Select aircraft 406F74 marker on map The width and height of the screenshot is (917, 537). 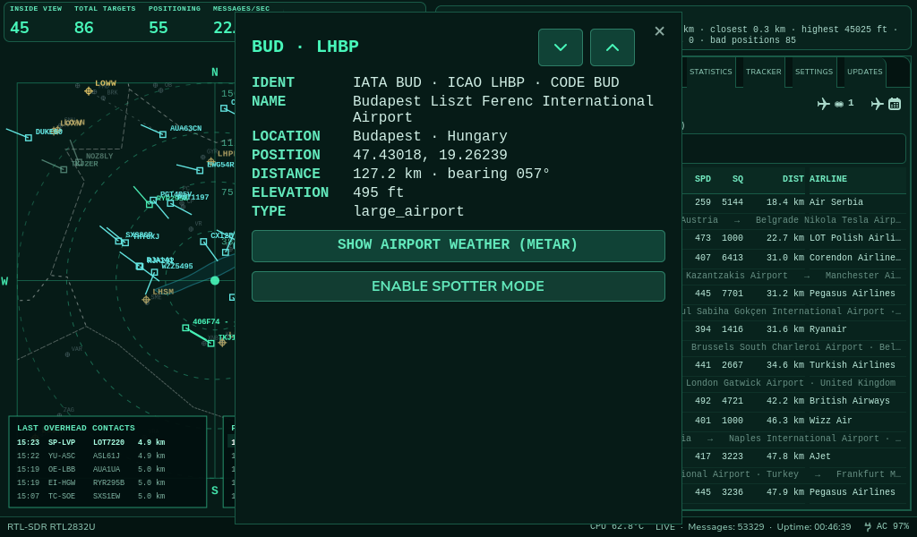point(185,328)
